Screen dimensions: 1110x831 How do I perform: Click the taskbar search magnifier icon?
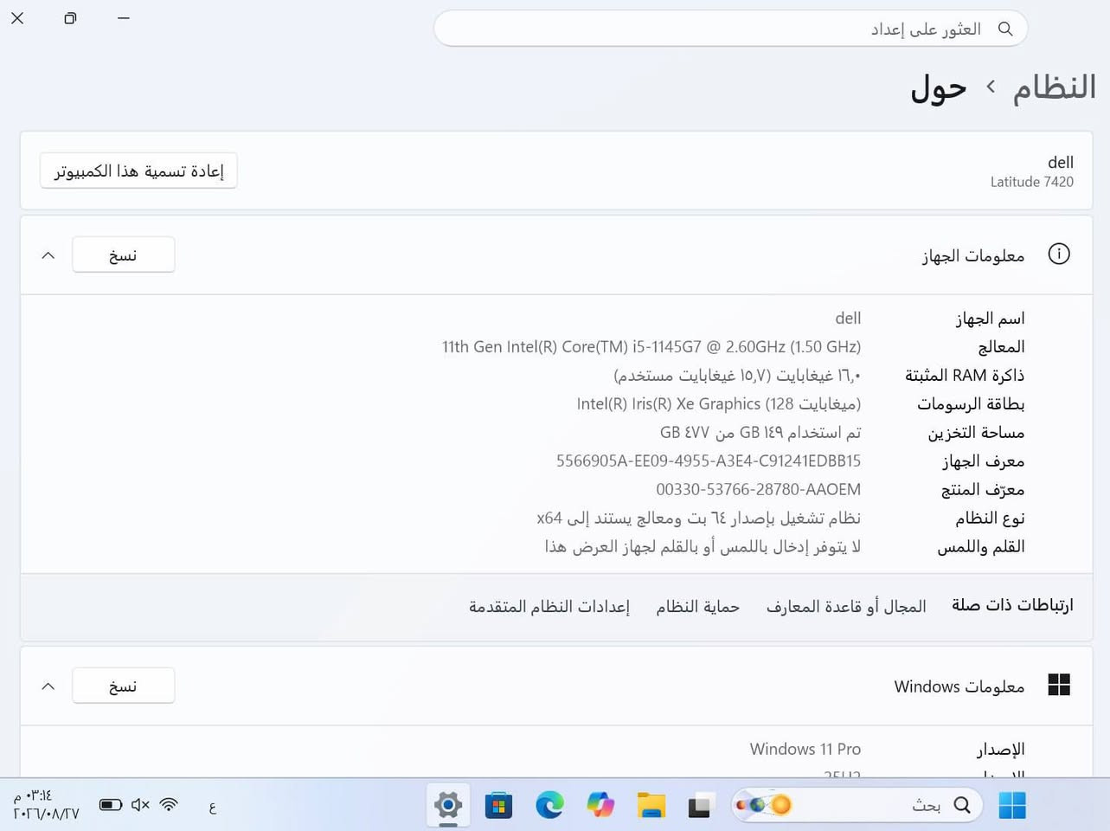[x=962, y=805]
